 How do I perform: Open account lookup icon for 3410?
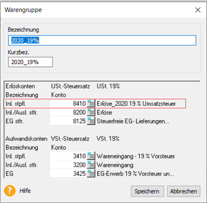tap(91, 156)
